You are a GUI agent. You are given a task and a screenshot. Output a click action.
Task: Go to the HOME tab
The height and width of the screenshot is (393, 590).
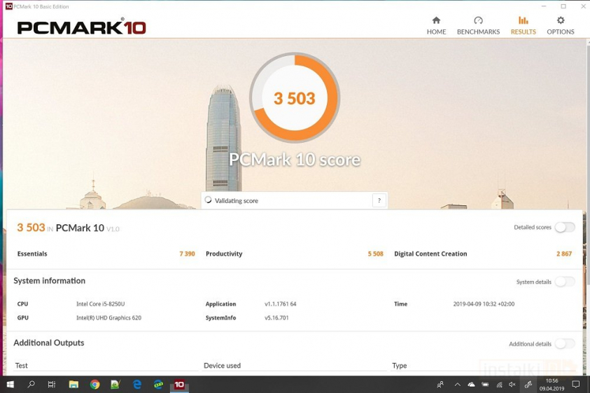[436, 26]
